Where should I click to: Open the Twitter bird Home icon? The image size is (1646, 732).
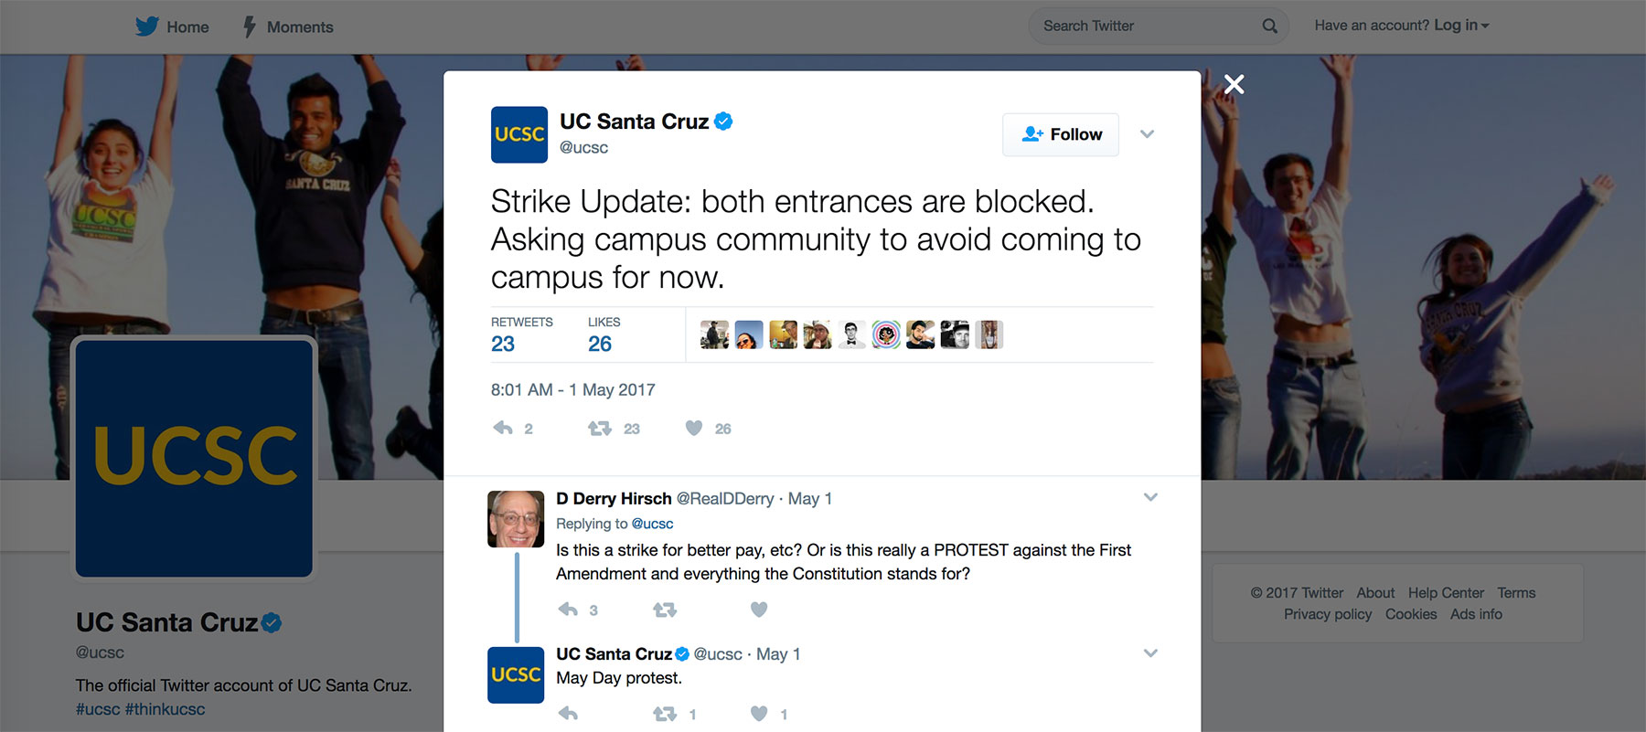point(146,27)
